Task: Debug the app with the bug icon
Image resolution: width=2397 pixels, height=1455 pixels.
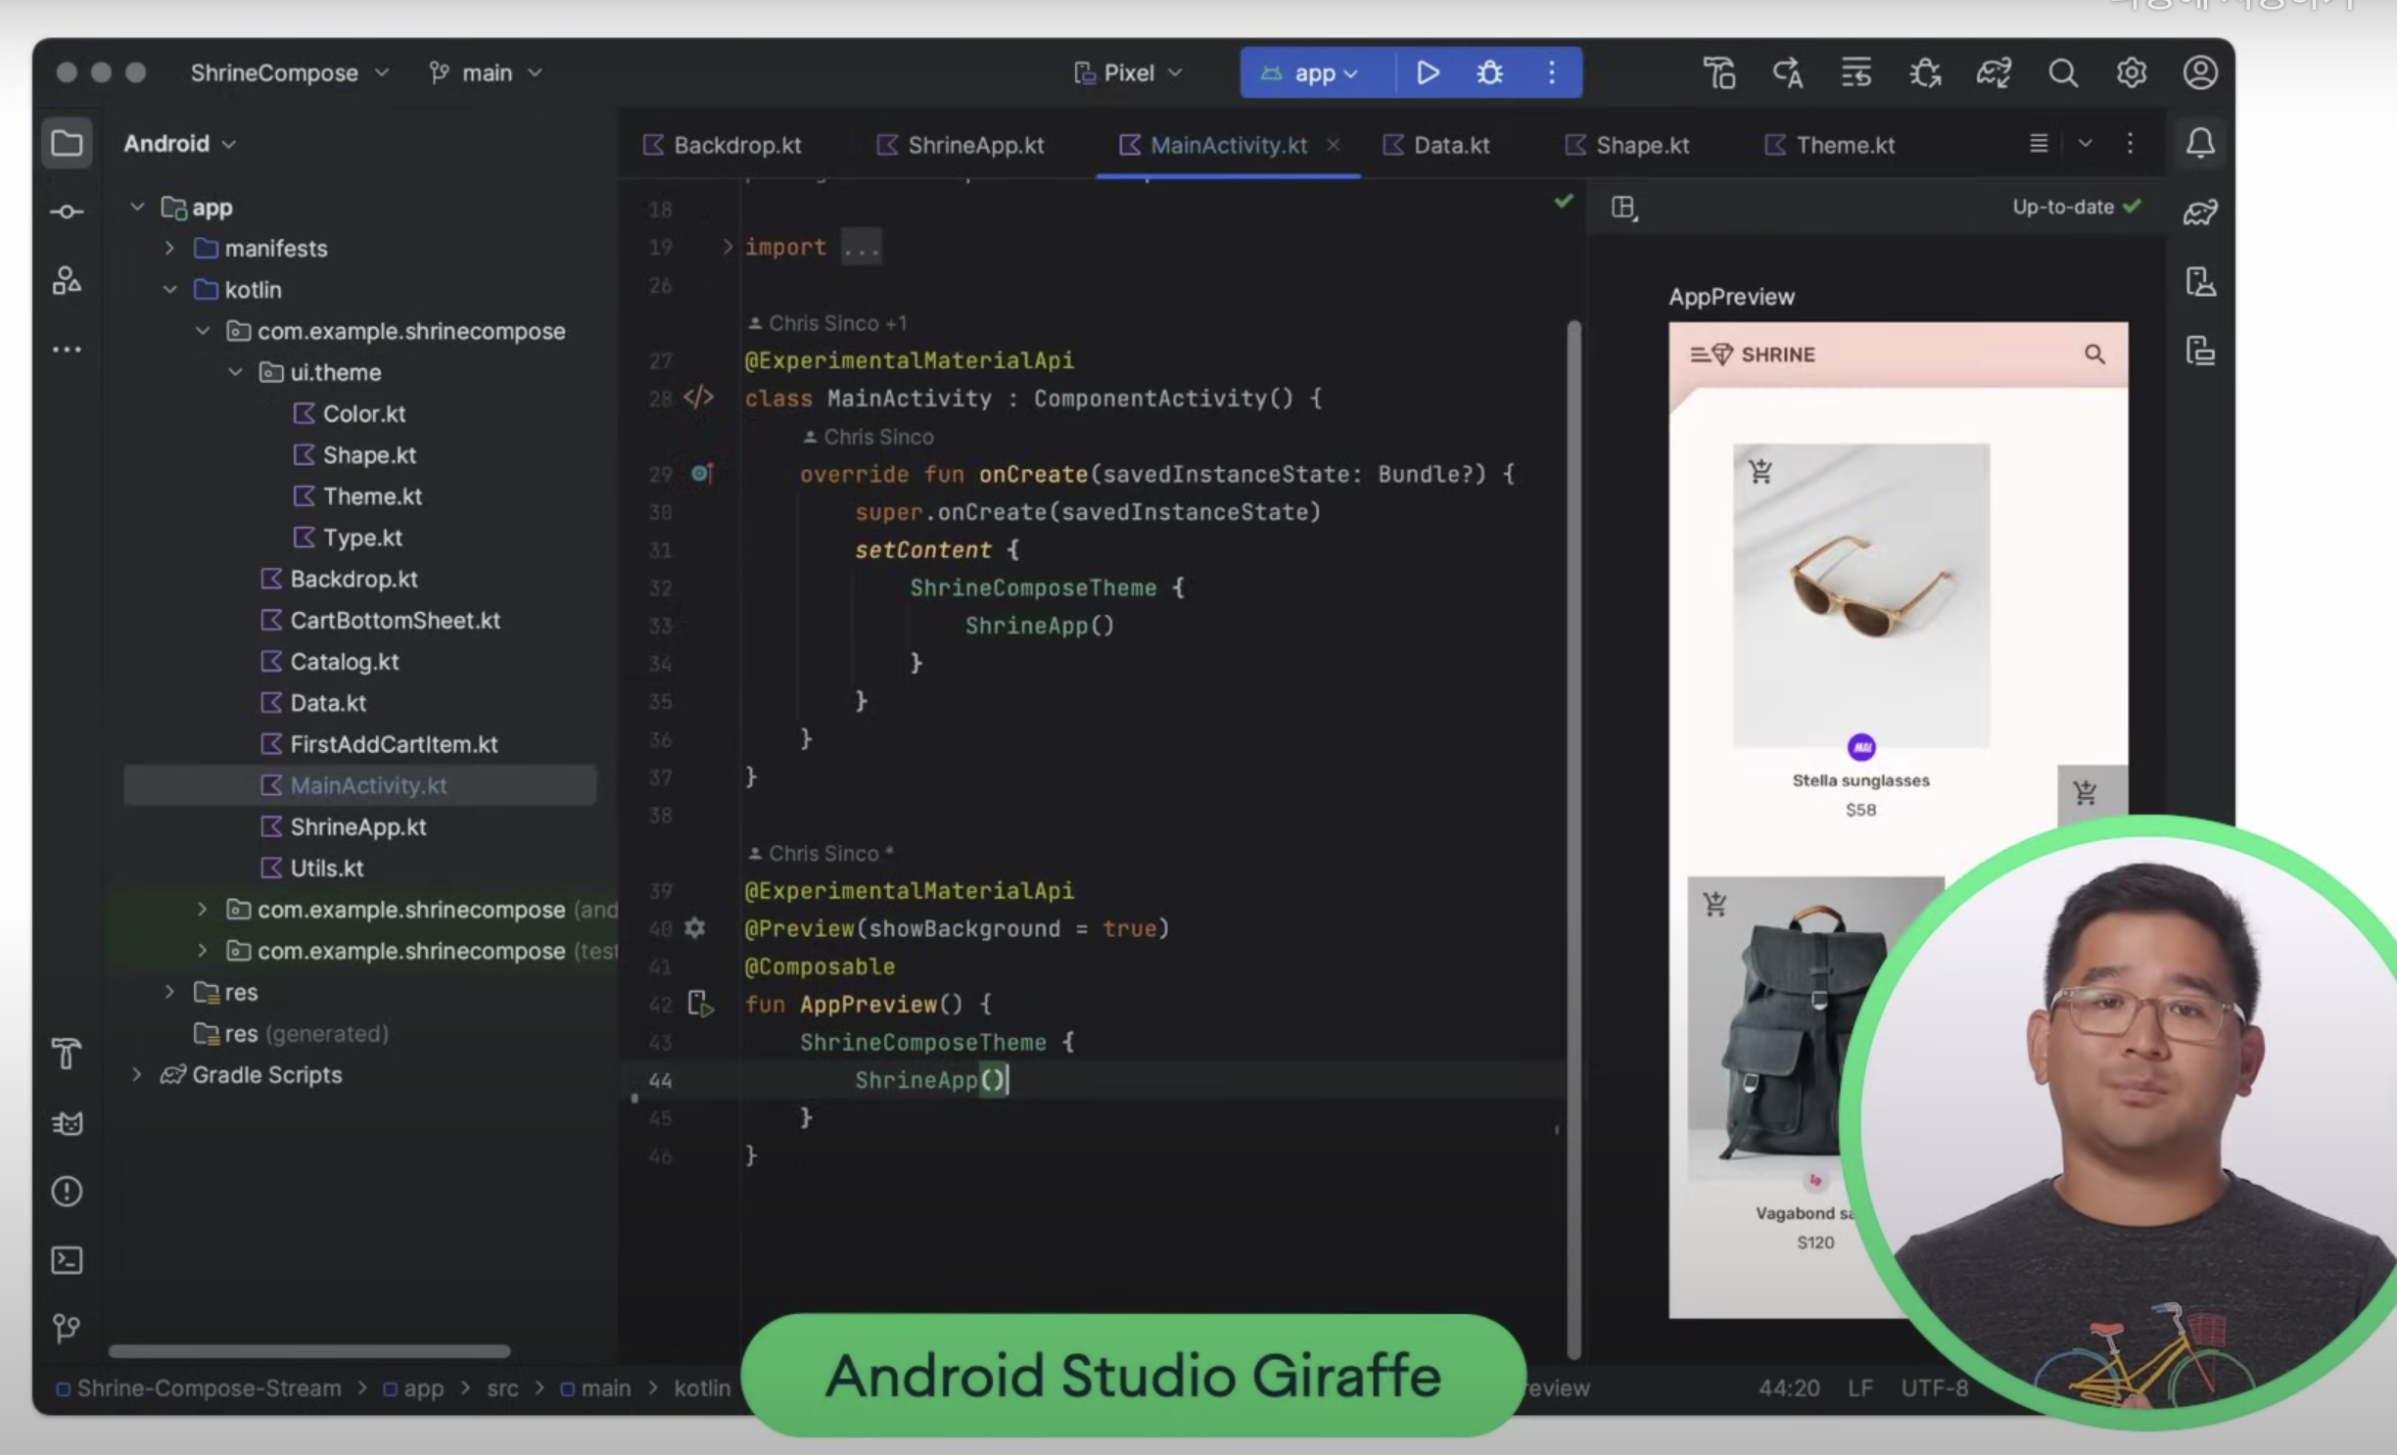Action: 1489,72
